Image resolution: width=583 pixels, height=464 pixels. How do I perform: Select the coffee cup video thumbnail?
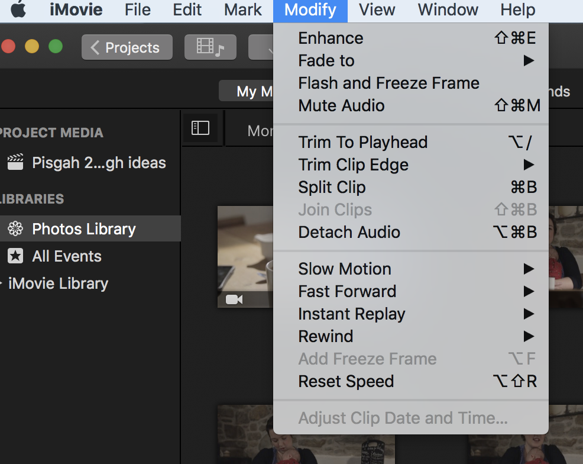point(245,254)
